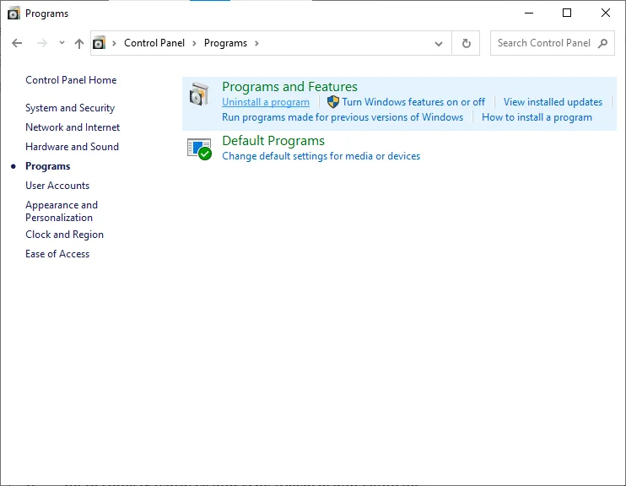Click the Default Programs icon
Viewport: 626px width, 486px height.
tap(199, 148)
